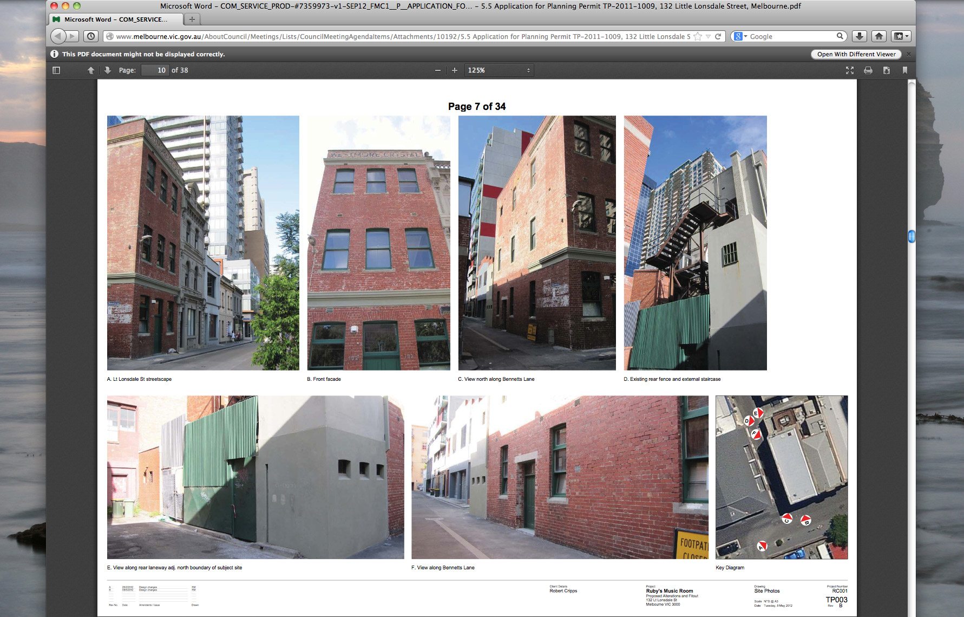Zoom out the PDF document

[437, 70]
